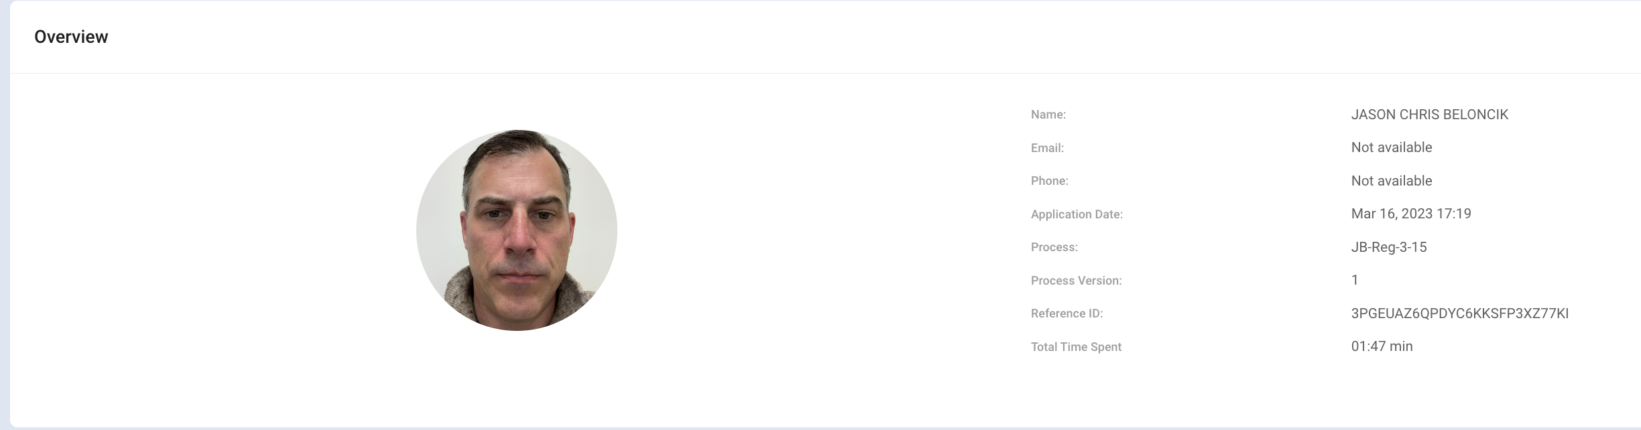The height and width of the screenshot is (430, 1641).
Task: Select the Phone value Not available
Action: pyautogui.click(x=1391, y=181)
